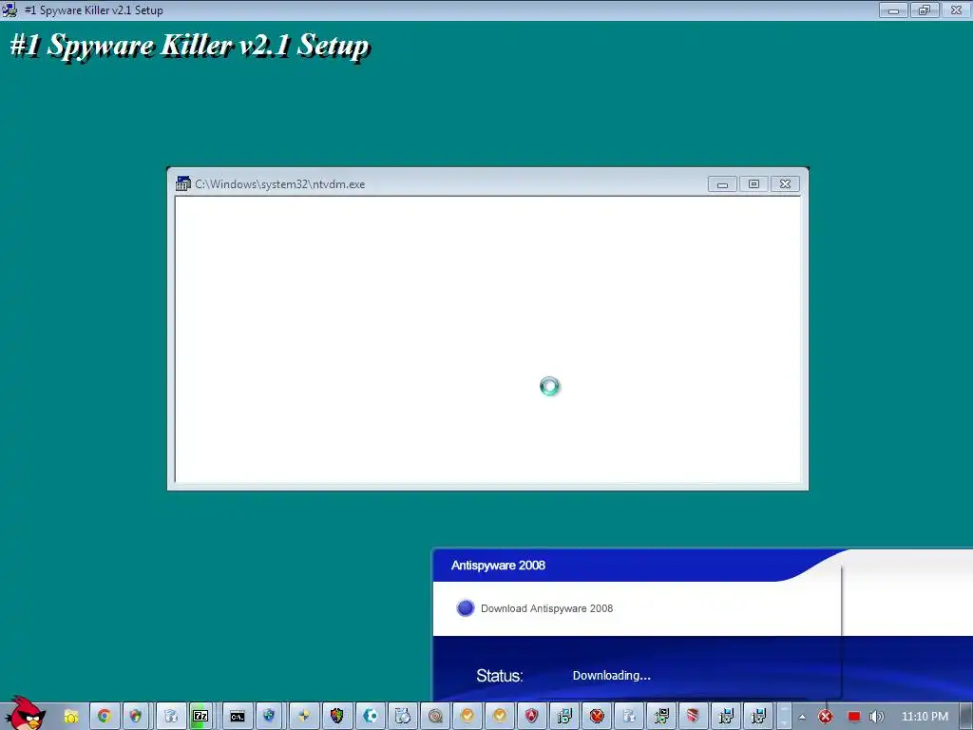Open the volume speaker icon in tray
Image resolution: width=973 pixels, height=730 pixels.
tap(876, 717)
